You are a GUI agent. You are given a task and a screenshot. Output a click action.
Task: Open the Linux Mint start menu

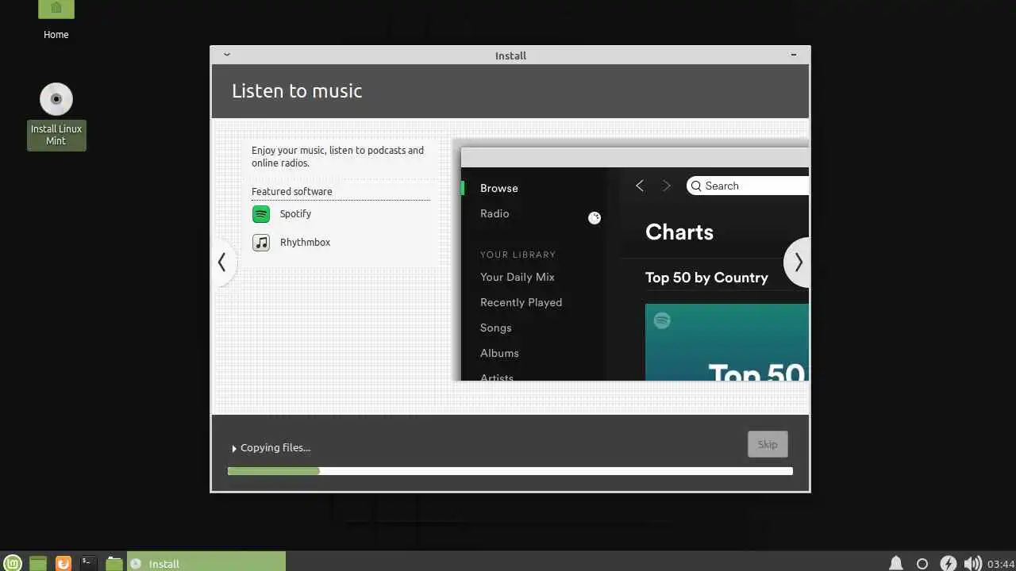click(x=12, y=563)
